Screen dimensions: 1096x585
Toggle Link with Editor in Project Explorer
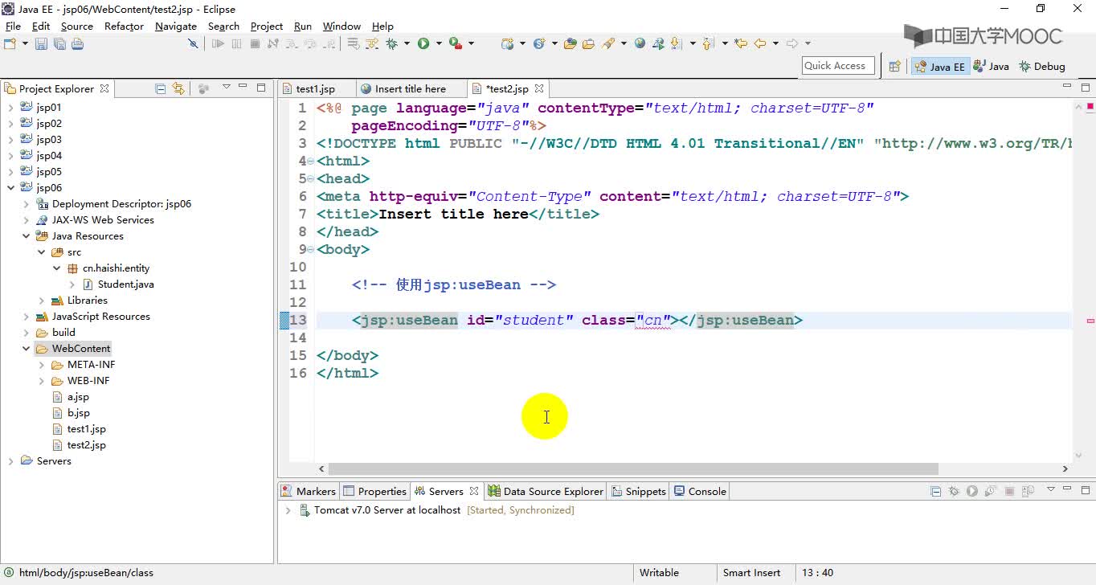point(178,88)
